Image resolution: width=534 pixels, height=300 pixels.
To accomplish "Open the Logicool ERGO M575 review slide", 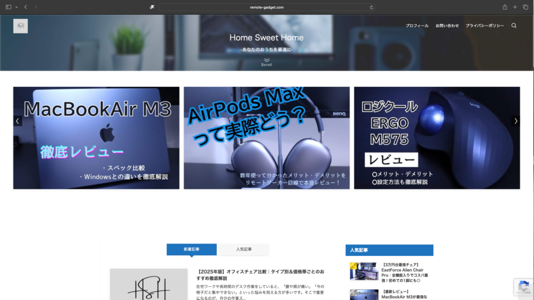I will (437, 138).
